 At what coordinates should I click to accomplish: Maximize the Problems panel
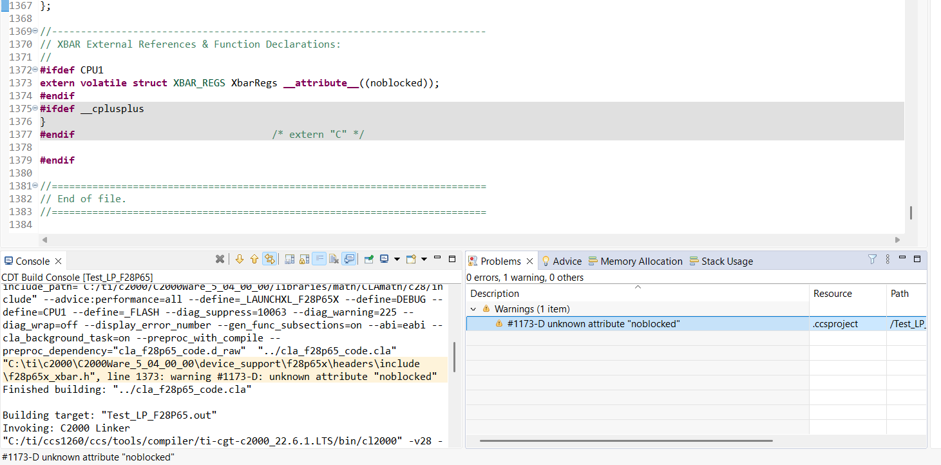[917, 259]
